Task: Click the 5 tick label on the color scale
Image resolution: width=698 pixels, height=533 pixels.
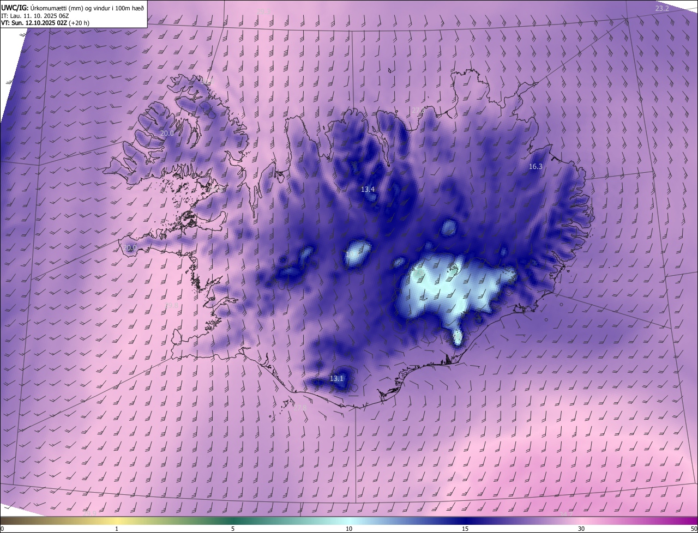Action: [233, 529]
